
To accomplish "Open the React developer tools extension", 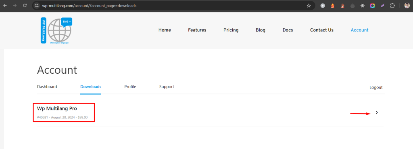I will (363, 6).
